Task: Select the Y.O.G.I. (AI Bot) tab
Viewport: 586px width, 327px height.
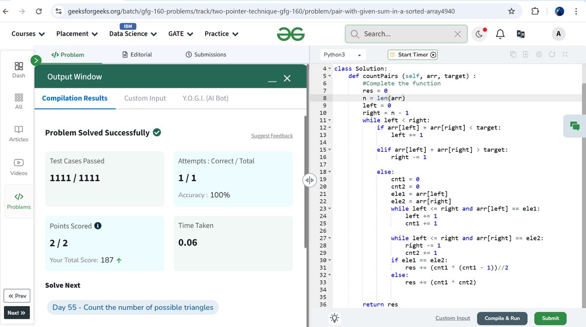Action: click(206, 98)
